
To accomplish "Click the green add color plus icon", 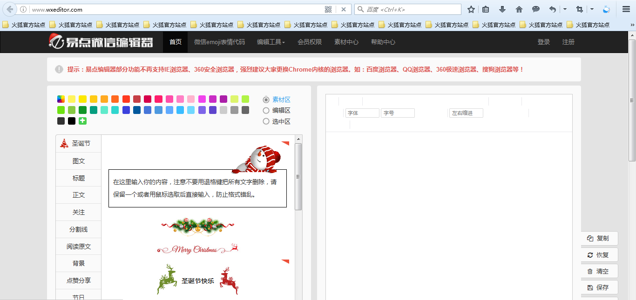I will [82, 121].
